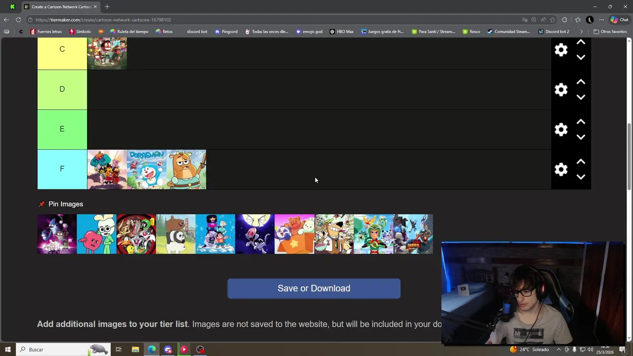Move tier C row down
Image resolution: width=633 pixels, height=356 pixels.
581,57
